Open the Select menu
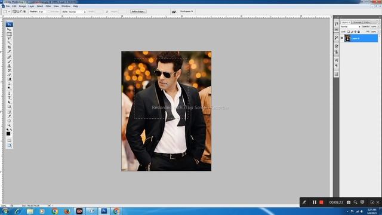Viewport: 382px width, 215px height. (x=40, y=6)
